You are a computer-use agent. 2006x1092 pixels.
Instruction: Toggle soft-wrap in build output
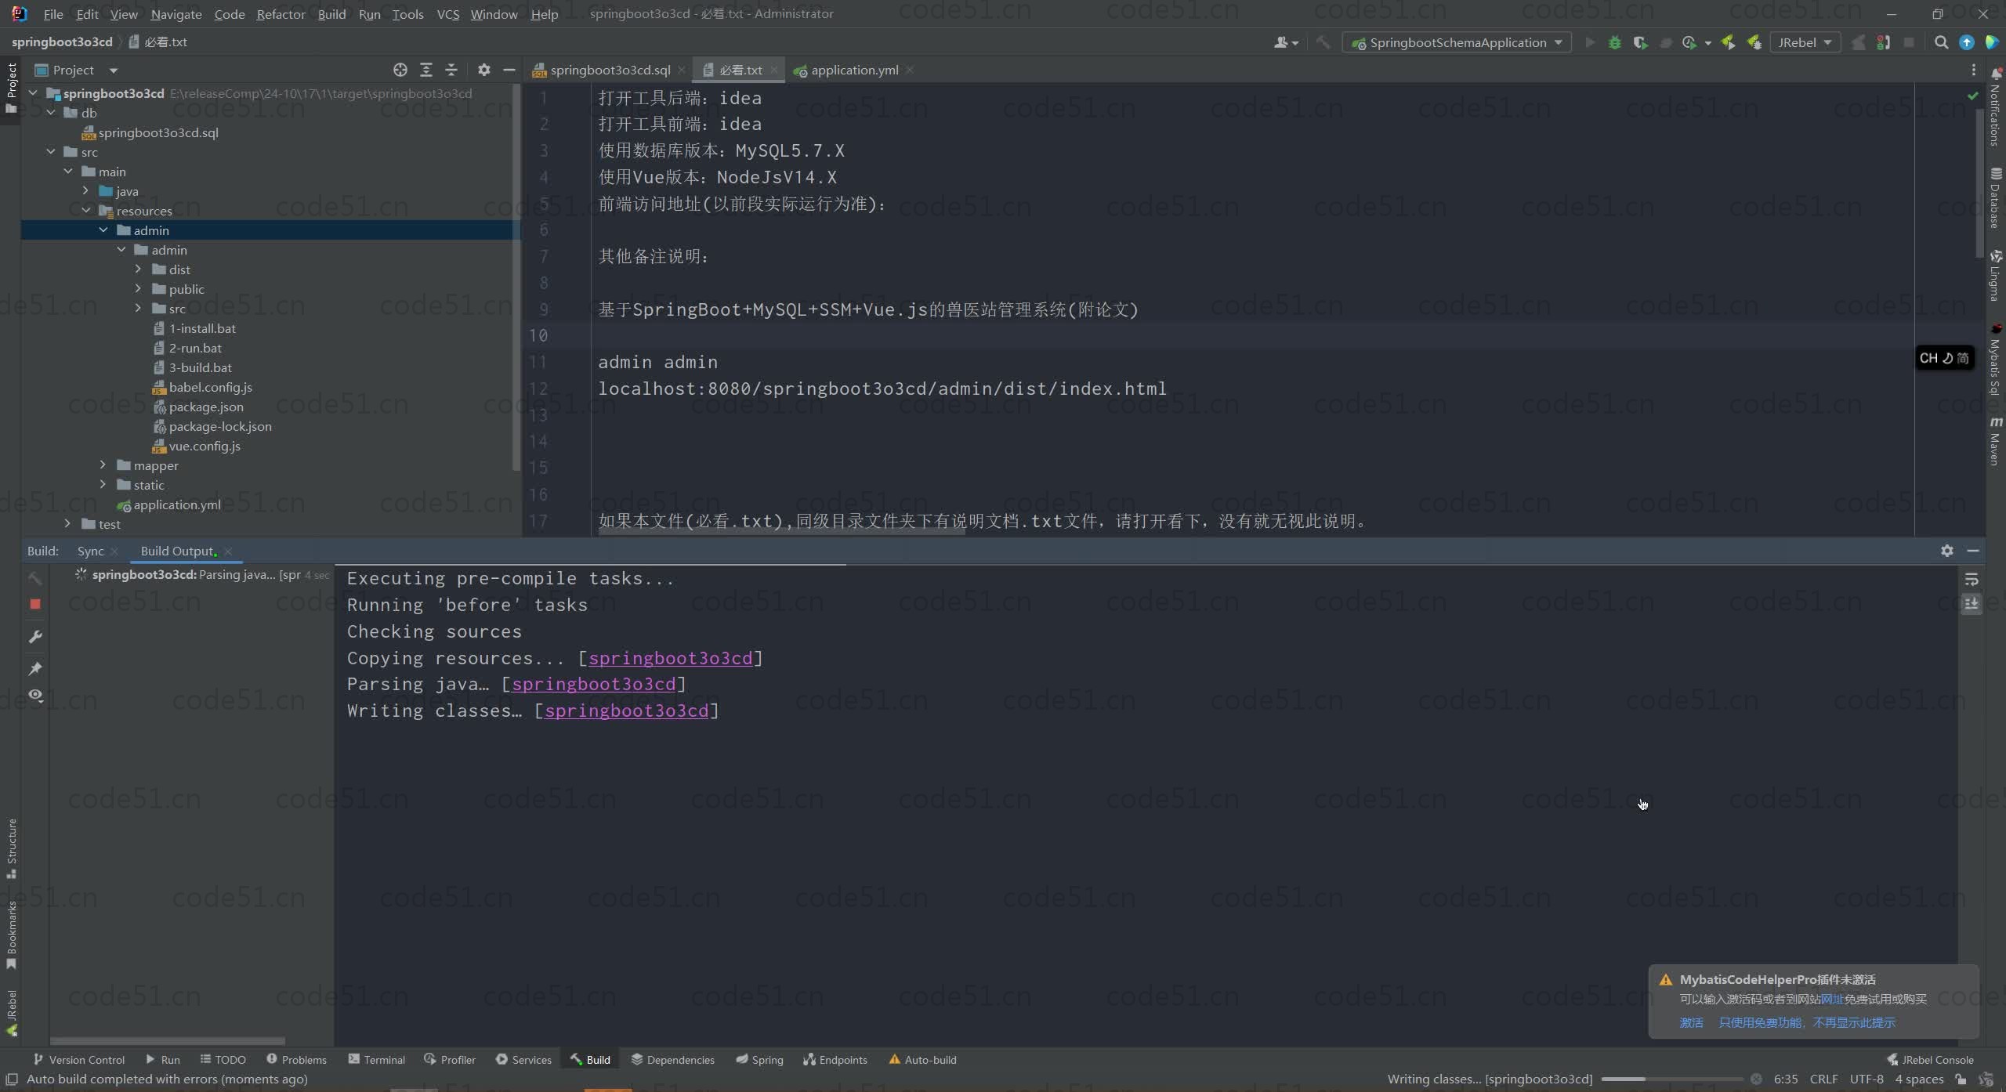(x=1972, y=580)
